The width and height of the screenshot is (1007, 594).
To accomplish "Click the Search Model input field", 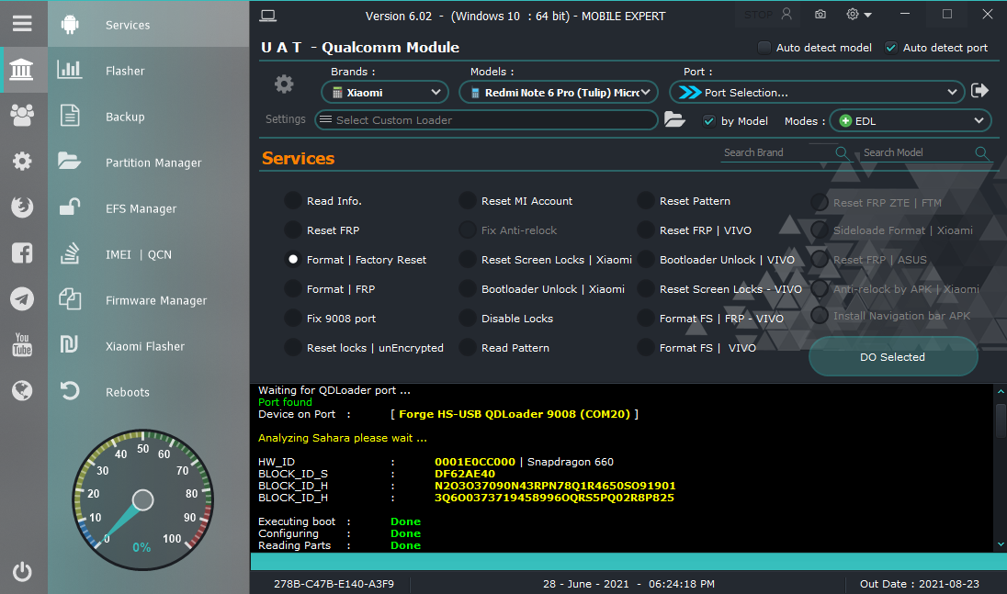I will pyautogui.click(x=917, y=152).
